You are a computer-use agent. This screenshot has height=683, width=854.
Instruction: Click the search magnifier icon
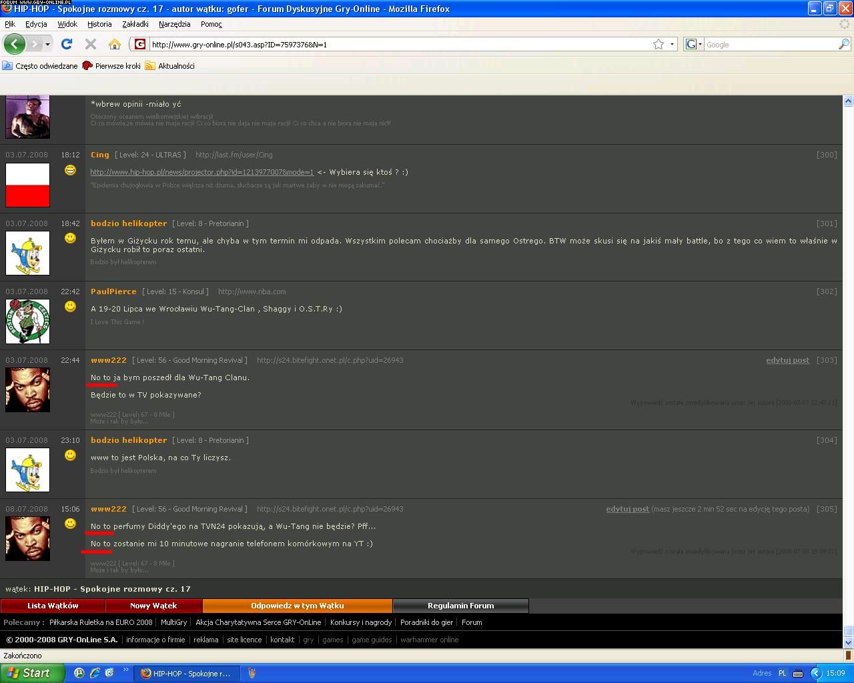point(843,45)
